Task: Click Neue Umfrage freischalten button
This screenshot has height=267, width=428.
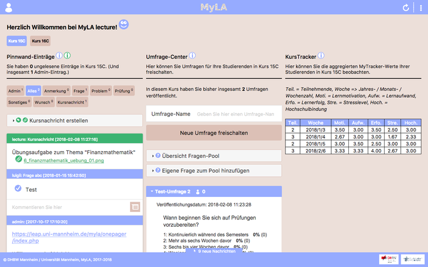Action: [x=214, y=133]
